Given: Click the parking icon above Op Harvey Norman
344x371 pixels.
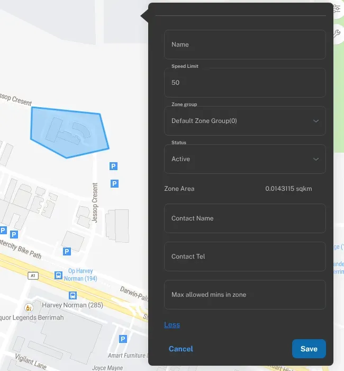Looking at the screenshot, I should click(x=67, y=251).
